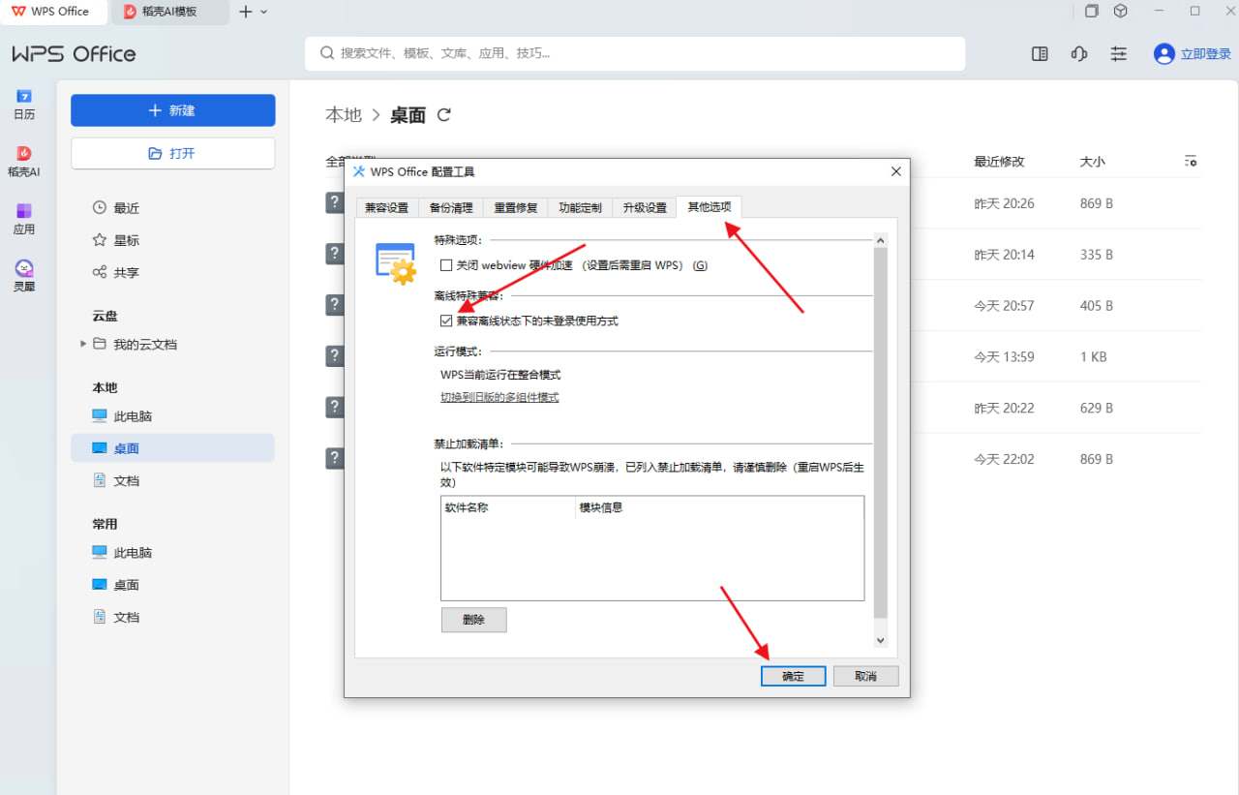Select 文档 under the 常用 section
1239x795 pixels.
pyautogui.click(x=173, y=617)
